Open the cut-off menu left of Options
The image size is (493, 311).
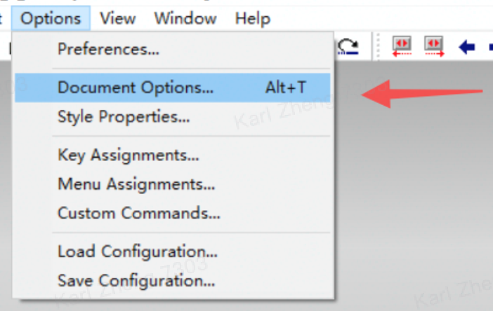[x=1, y=18]
